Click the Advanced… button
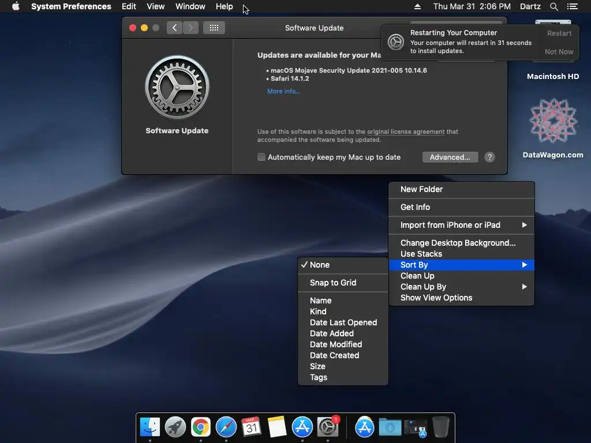Screen dimensions: 591x443 click(450, 157)
